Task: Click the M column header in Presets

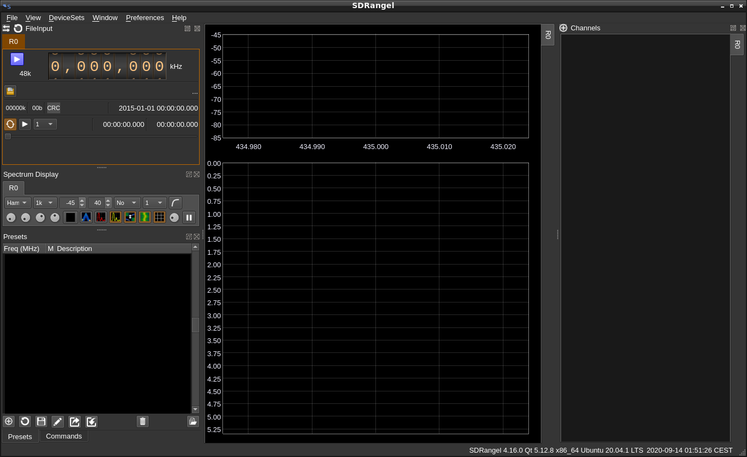Action: [x=50, y=248]
